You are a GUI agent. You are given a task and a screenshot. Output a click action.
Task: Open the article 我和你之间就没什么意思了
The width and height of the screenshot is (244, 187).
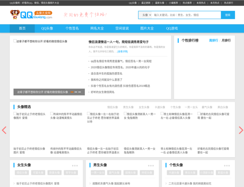pos(107,80)
